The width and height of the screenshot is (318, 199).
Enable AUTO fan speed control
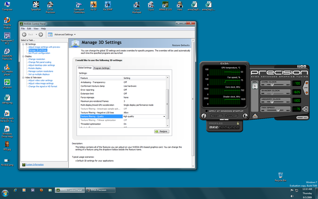coord(306,109)
